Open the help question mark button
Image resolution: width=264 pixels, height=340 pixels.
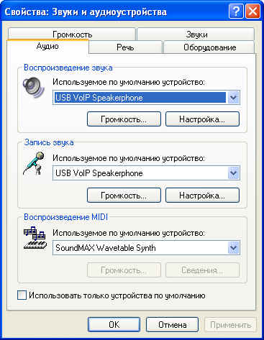click(236, 12)
